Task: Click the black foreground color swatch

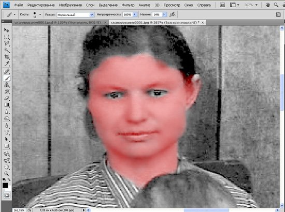Action: (5, 185)
